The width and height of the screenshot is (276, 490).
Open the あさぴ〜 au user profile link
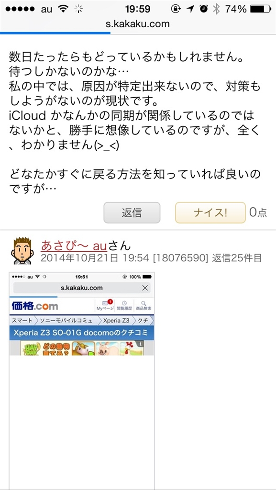click(x=74, y=246)
